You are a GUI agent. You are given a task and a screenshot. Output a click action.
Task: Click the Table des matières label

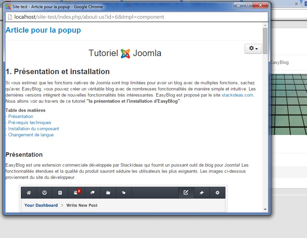(x=26, y=110)
